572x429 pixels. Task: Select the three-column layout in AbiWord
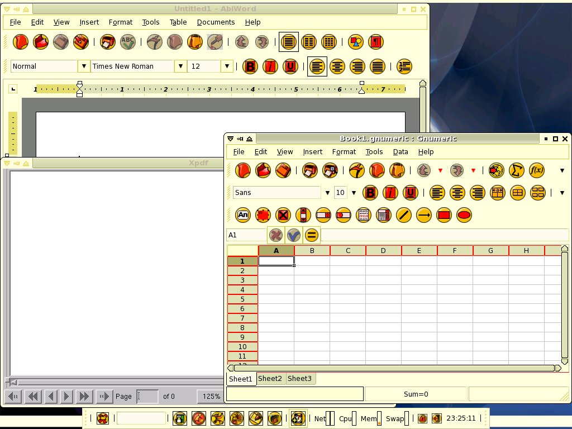tap(328, 42)
